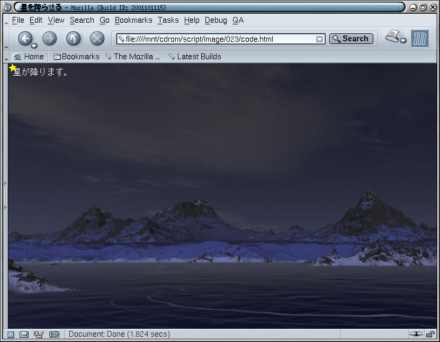
Task: Click the falling yellow star image
Action: click(13, 68)
